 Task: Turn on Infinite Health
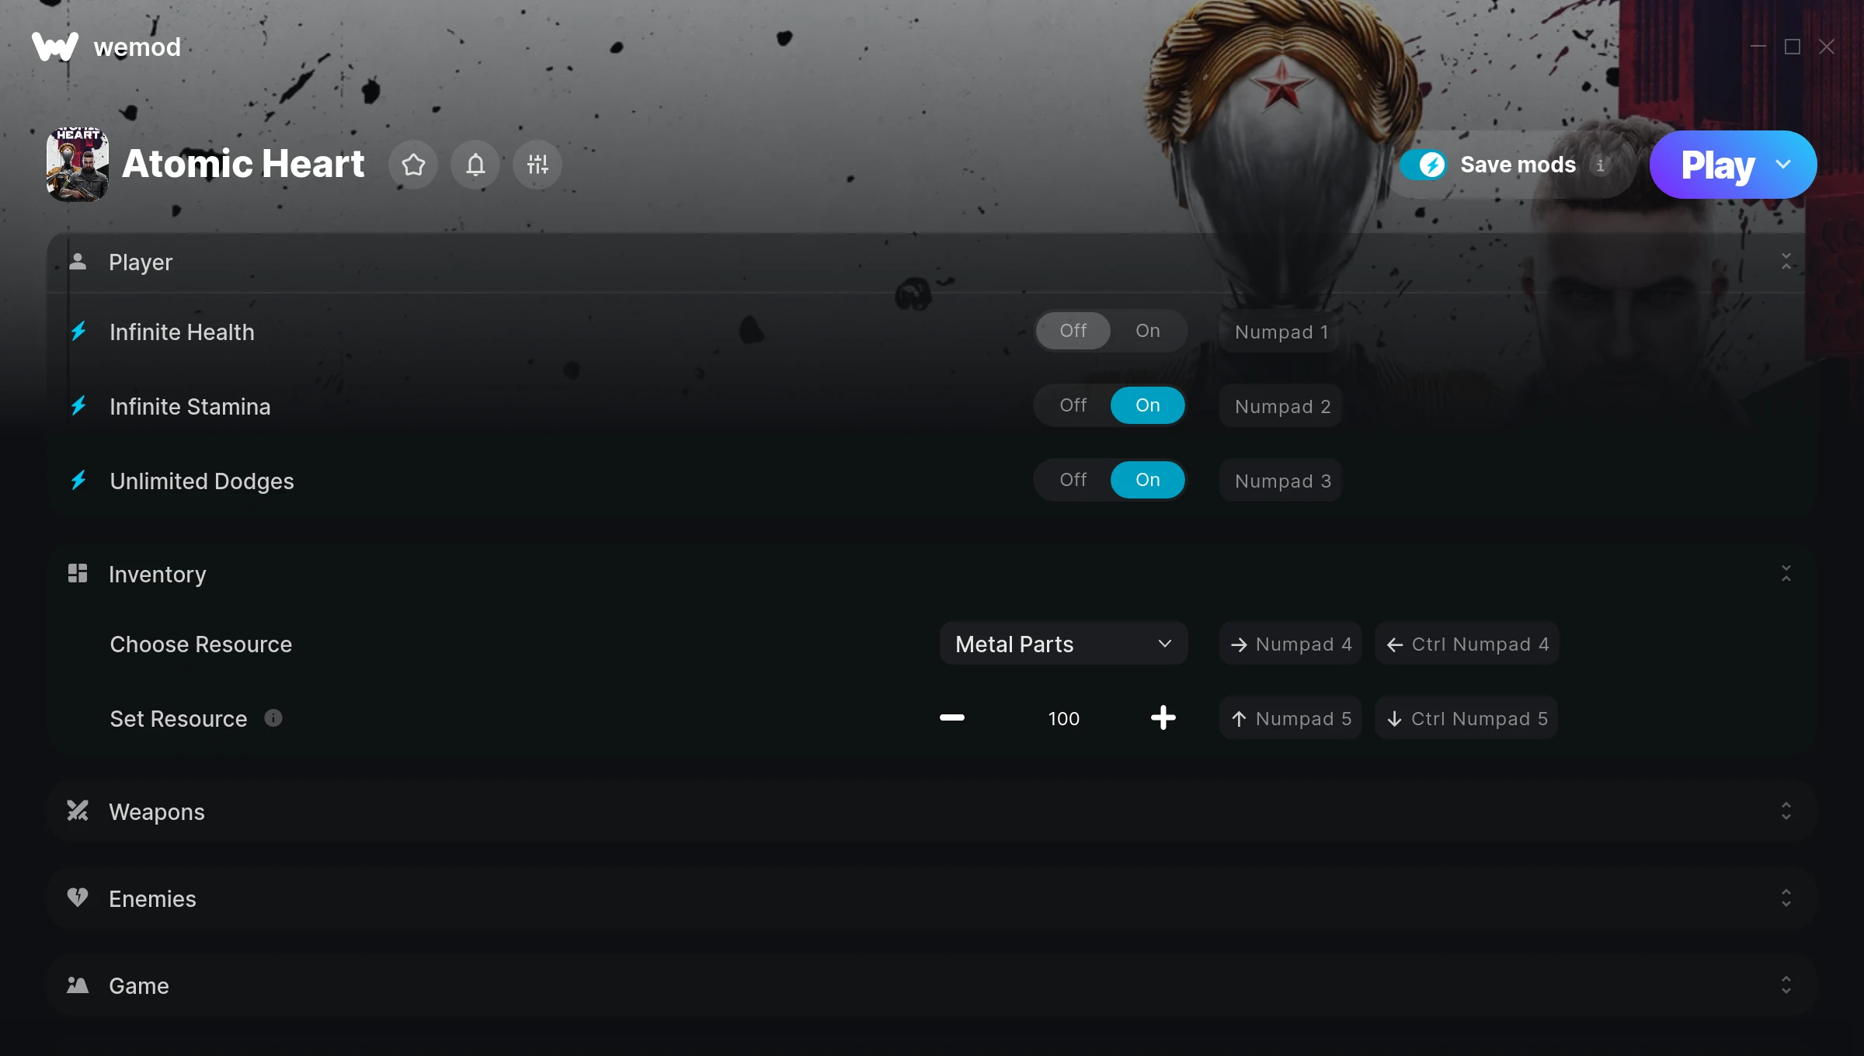(x=1148, y=331)
